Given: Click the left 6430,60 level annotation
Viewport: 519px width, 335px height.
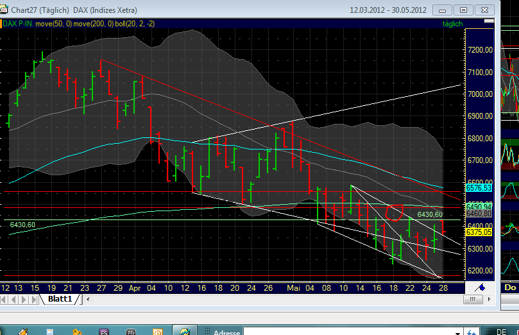Looking at the screenshot, I should click(x=22, y=225).
